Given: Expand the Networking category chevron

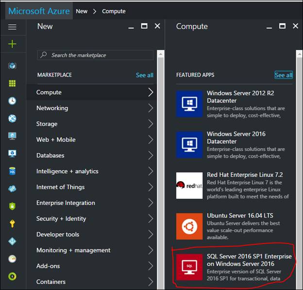Looking at the screenshot, I should coord(151,108).
